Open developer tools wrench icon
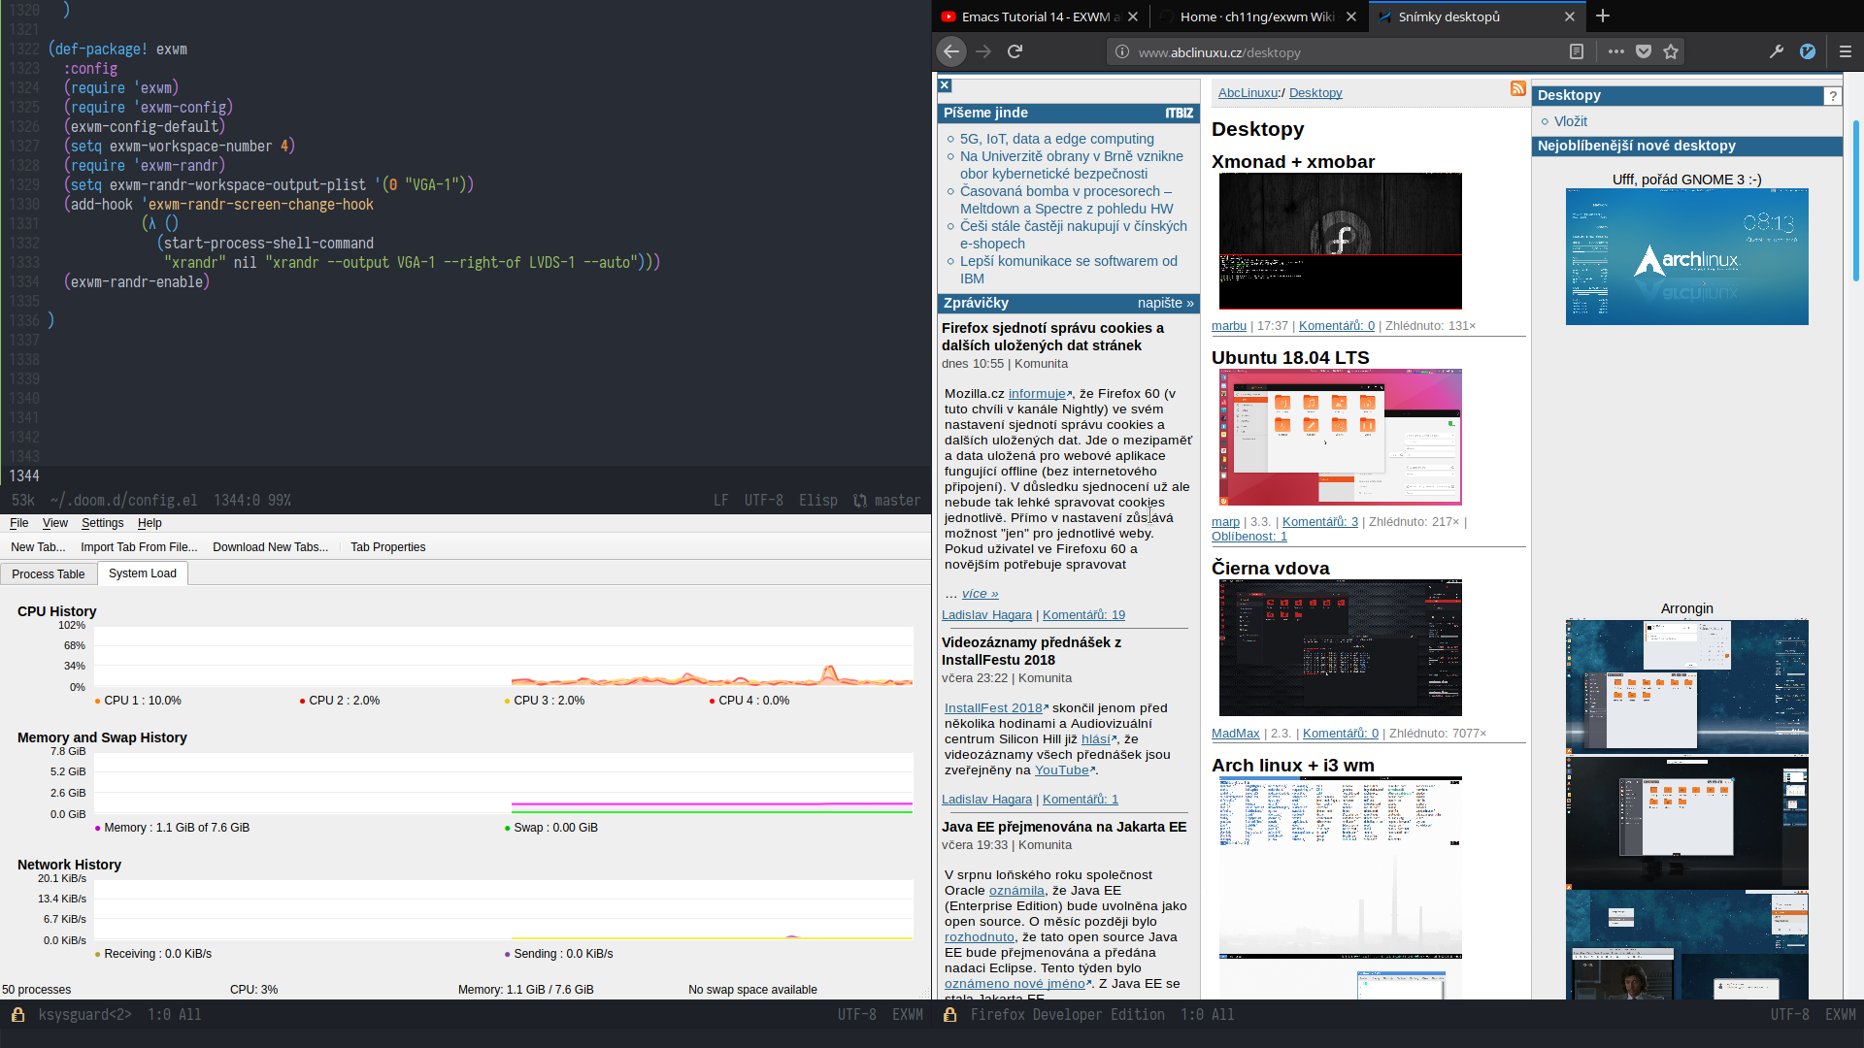Screen dimensions: 1864x1048 [x=1777, y=51]
